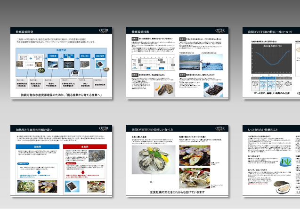Click the opened oyster illustration

[283, 187]
